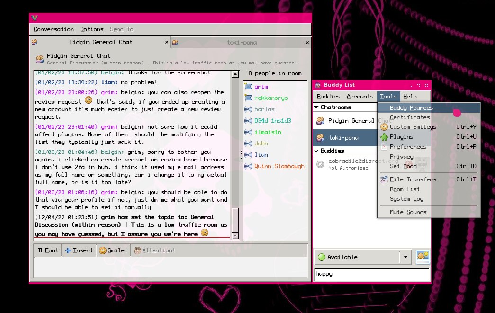Click the group chat icon next to Pidgin General Chat header

tap(40, 59)
